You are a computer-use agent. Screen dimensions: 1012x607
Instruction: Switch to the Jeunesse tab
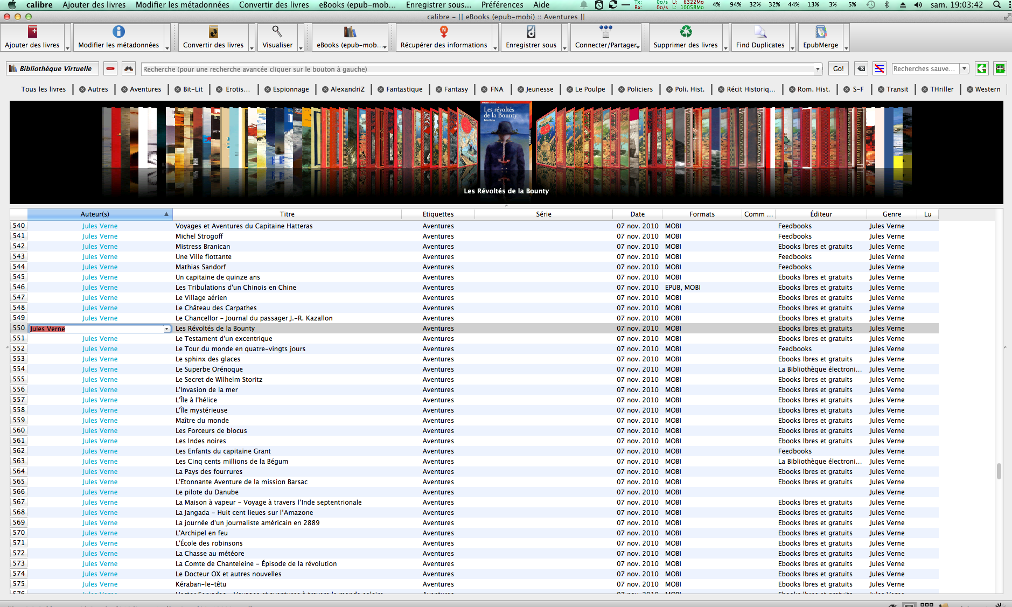(x=540, y=89)
